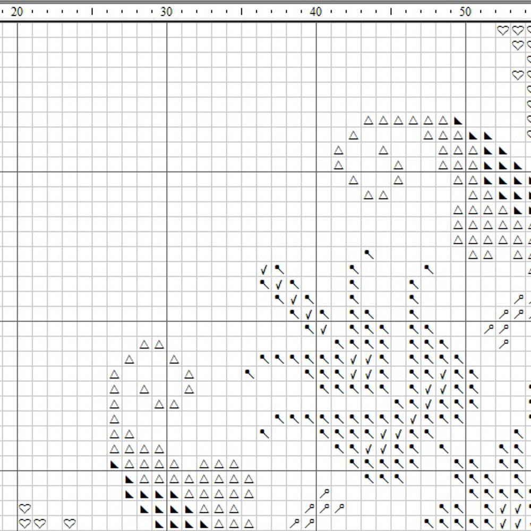This screenshot has height=531, width=531.
Task: Click the lone triangle inside the lower-left triangle ring
Action: click(x=144, y=390)
